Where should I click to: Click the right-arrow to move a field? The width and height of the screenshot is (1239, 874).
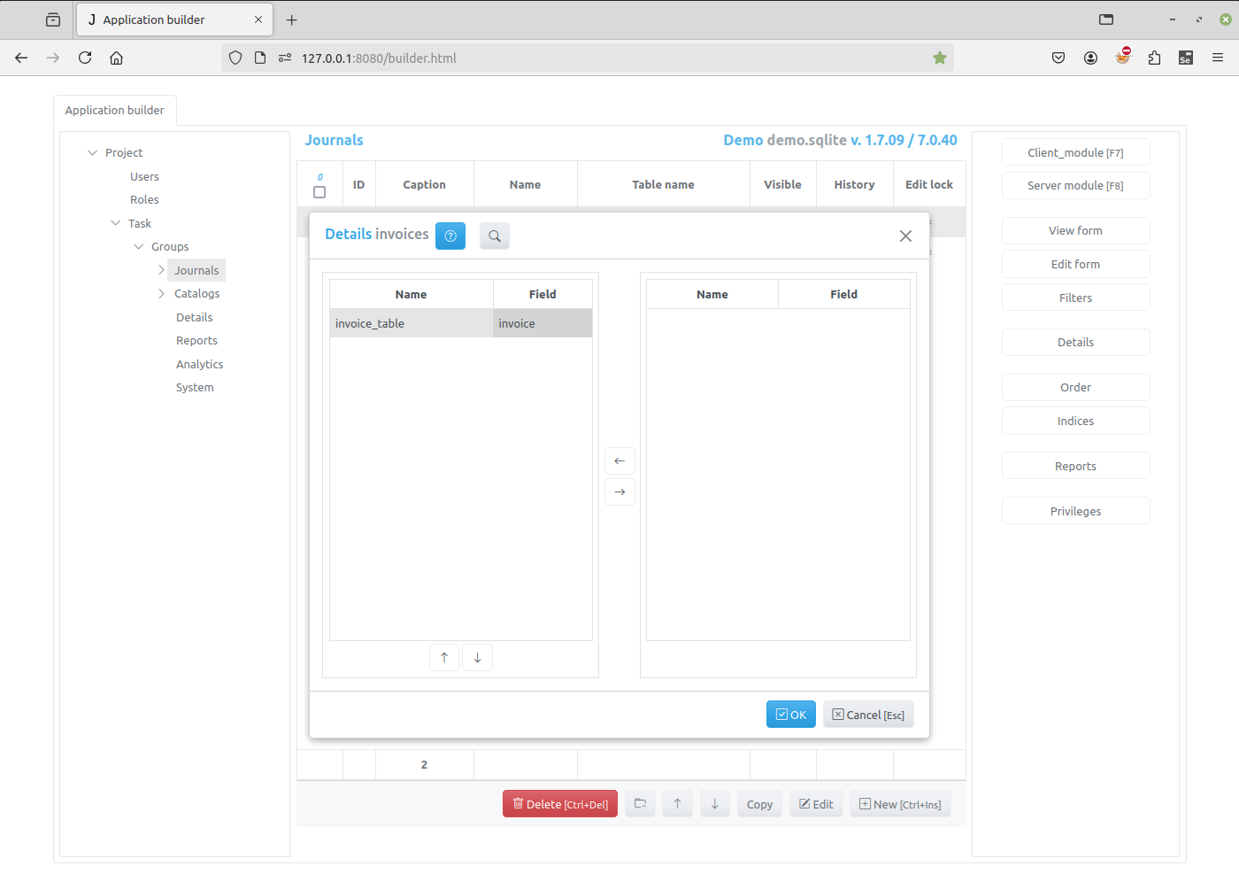point(619,491)
